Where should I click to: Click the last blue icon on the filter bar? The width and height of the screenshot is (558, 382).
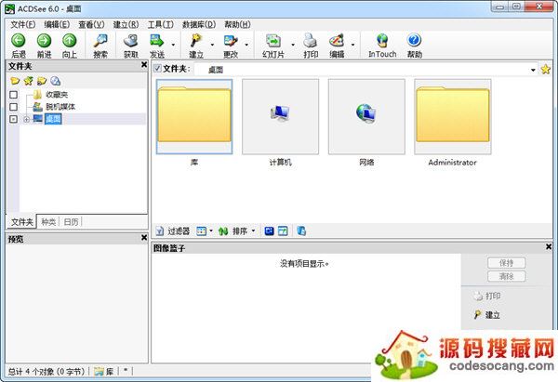[x=301, y=231]
